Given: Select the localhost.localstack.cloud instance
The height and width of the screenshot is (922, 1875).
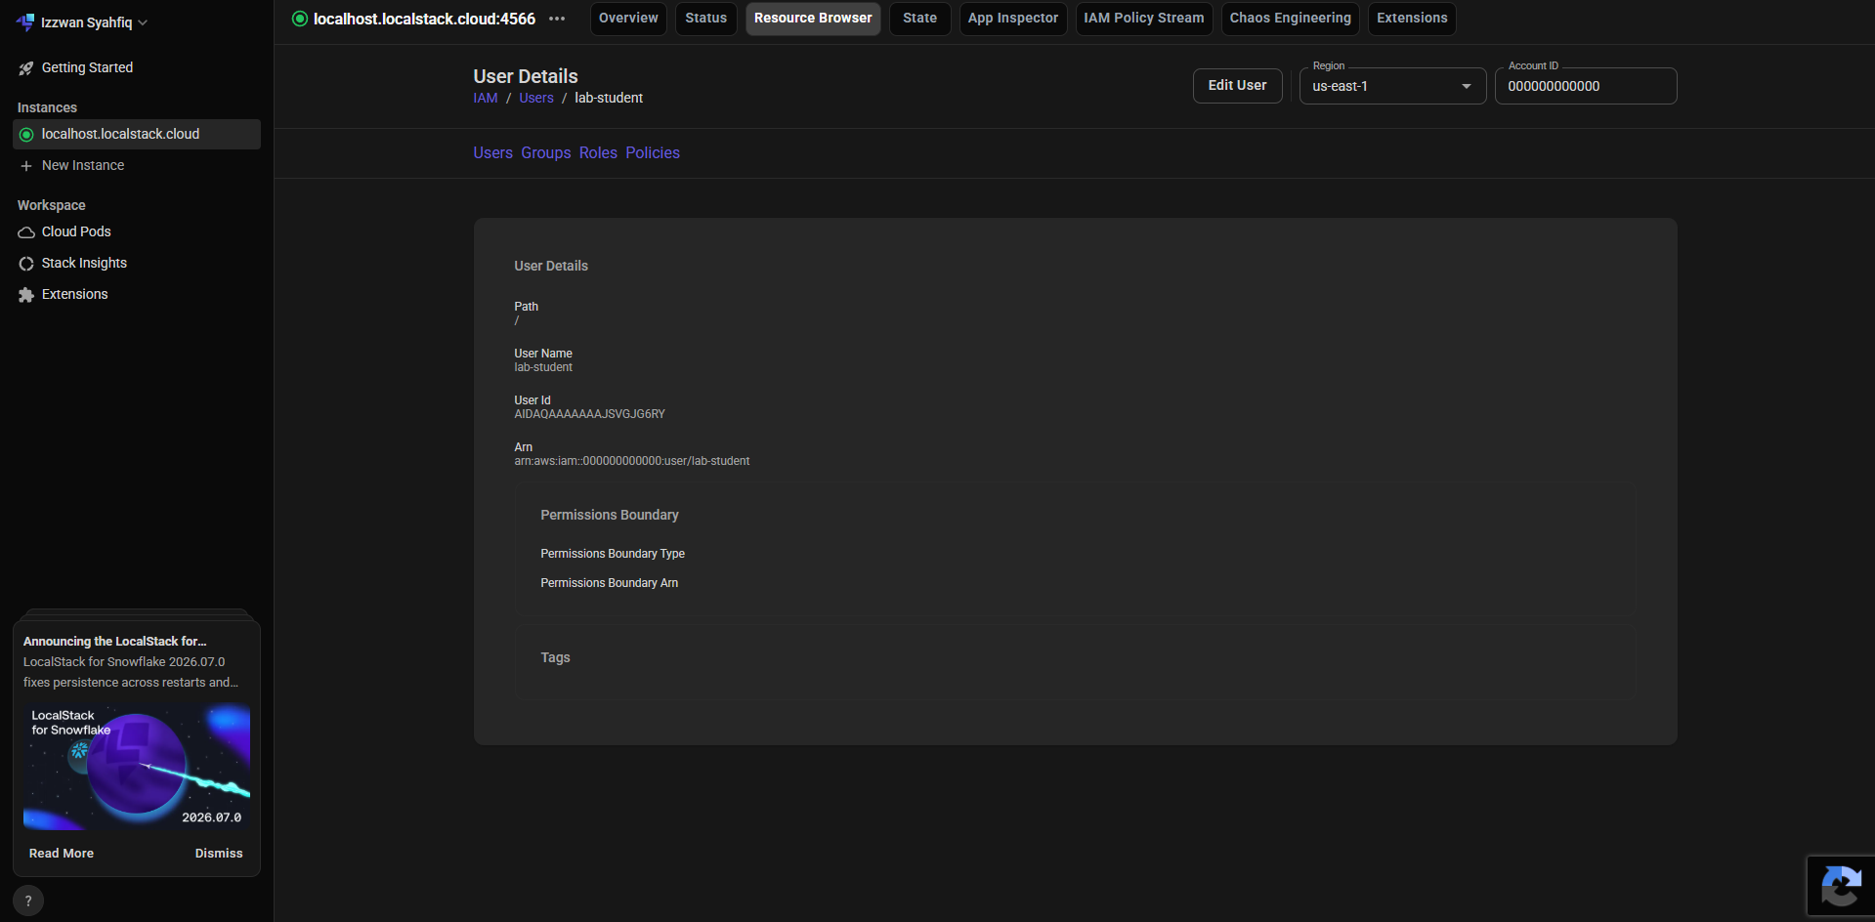Looking at the screenshot, I should click(137, 135).
